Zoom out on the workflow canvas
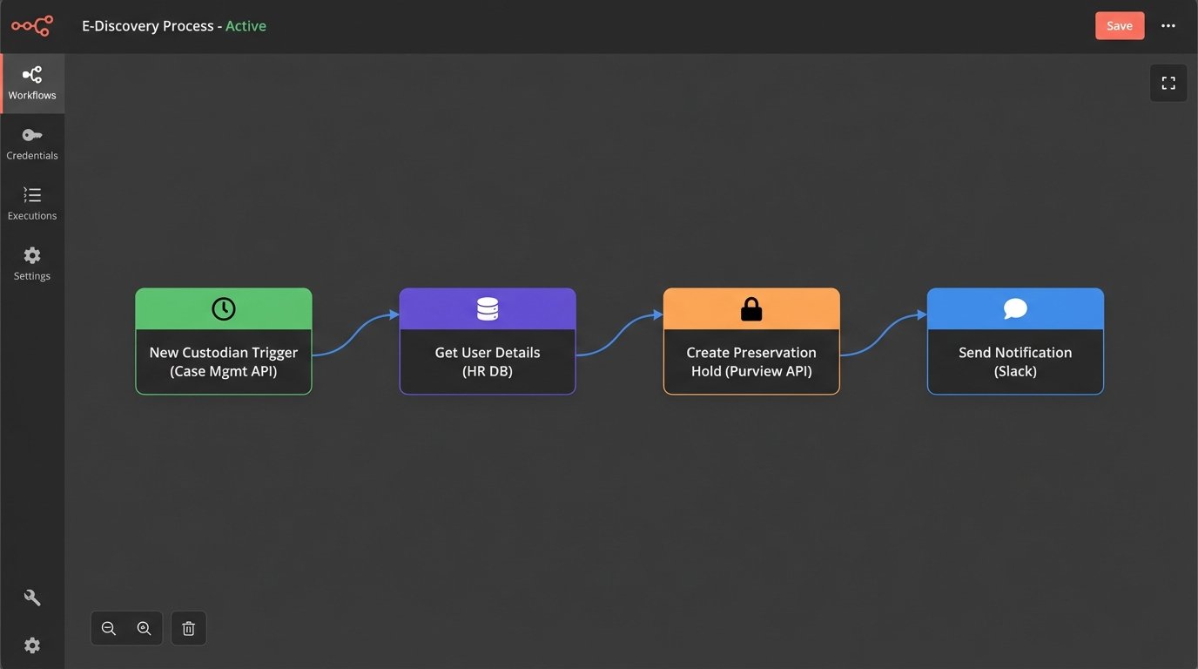The height and width of the screenshot is (669, 1198). tap(108, 627)
